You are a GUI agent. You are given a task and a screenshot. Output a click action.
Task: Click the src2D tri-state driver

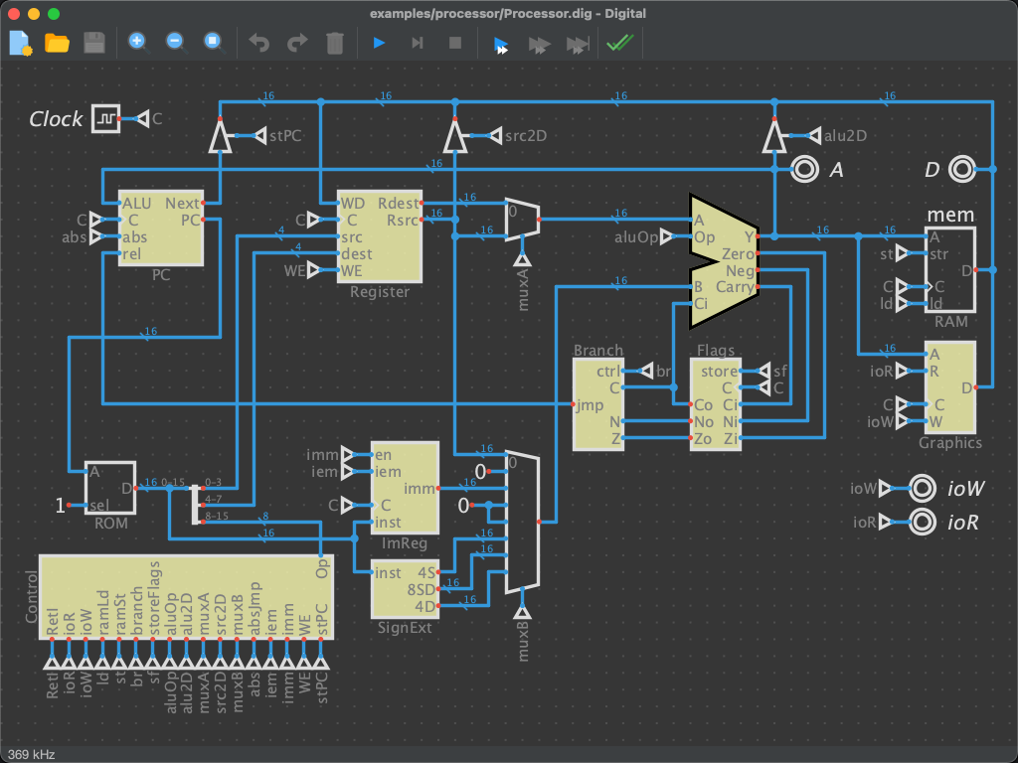point(455,136)
